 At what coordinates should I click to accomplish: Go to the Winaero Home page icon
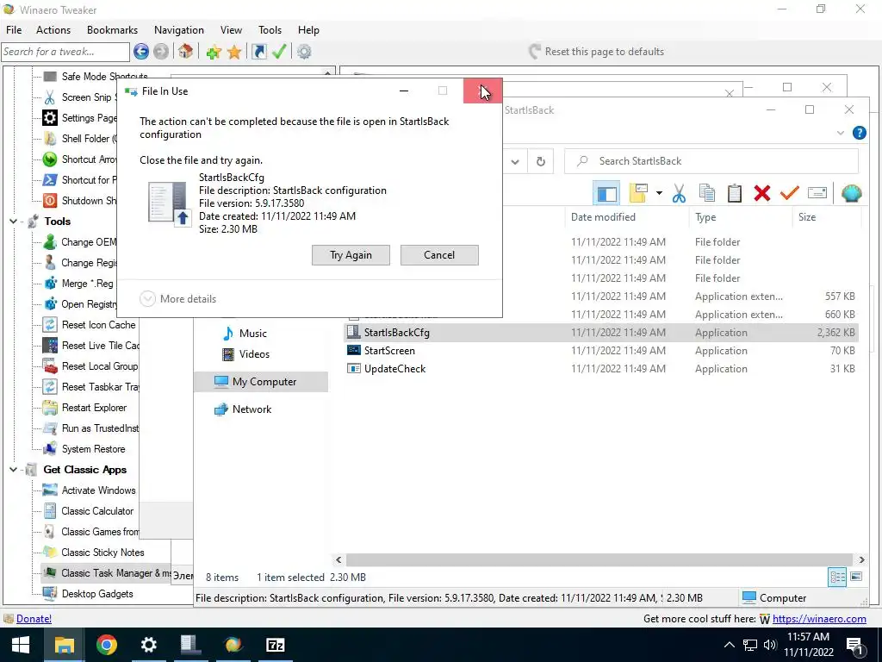186,52
